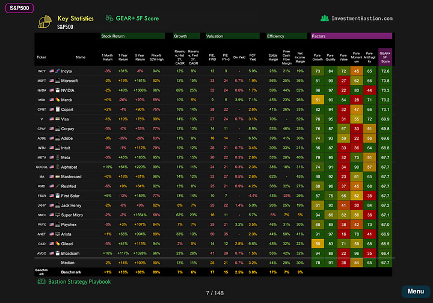Image resolution: width=433 pixels, height=303 pixels.
Task: Click the First Solar logo icon
Action: point(58,196)
